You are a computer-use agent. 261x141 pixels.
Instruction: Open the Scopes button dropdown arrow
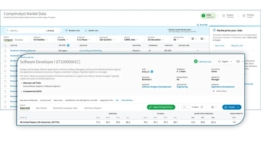click(238, 107)
